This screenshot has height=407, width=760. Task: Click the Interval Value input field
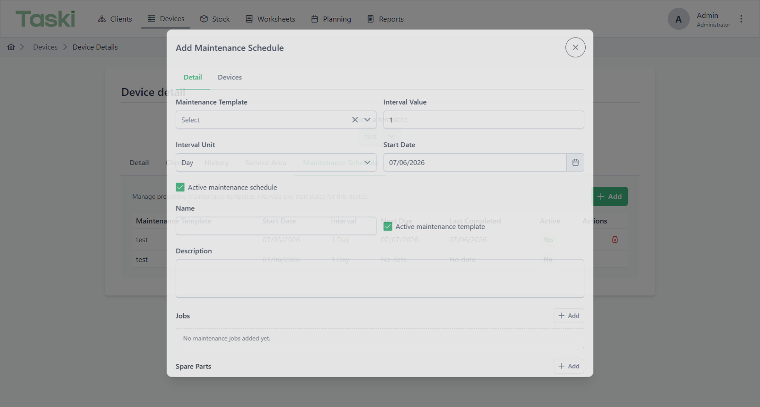pyautogui.click(x=483, y=120)
